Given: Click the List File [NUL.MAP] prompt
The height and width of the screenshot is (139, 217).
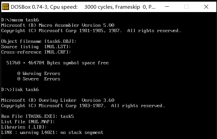Looking at the screenshot, I should pos(28,122).
